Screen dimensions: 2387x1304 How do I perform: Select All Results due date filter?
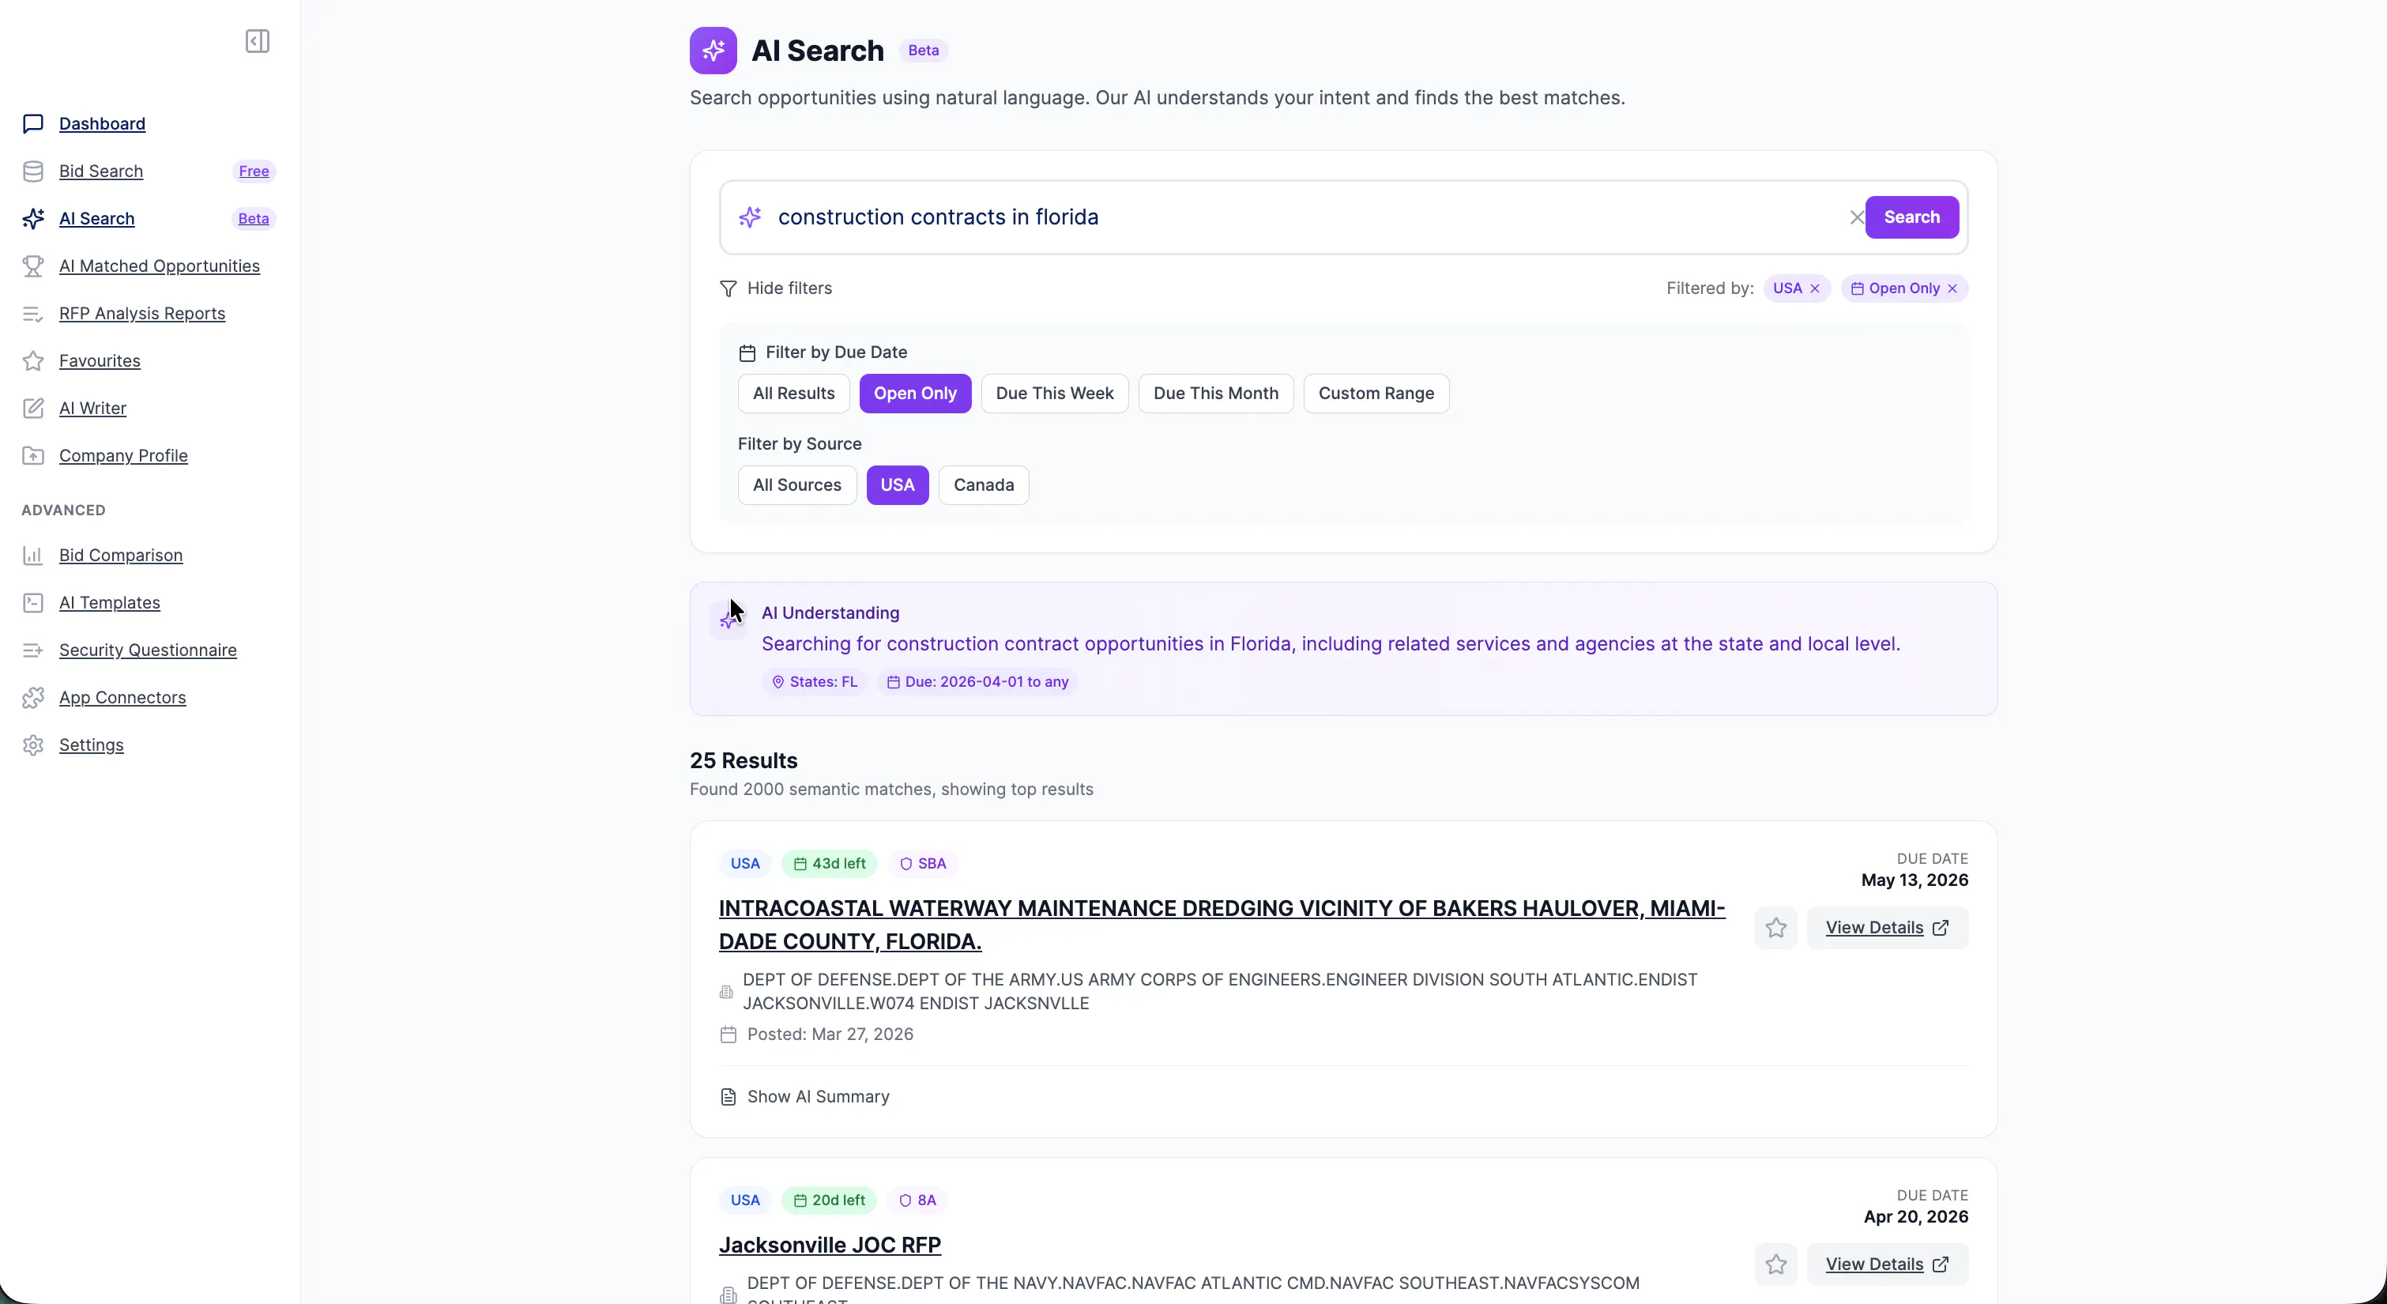click(794, 393)
